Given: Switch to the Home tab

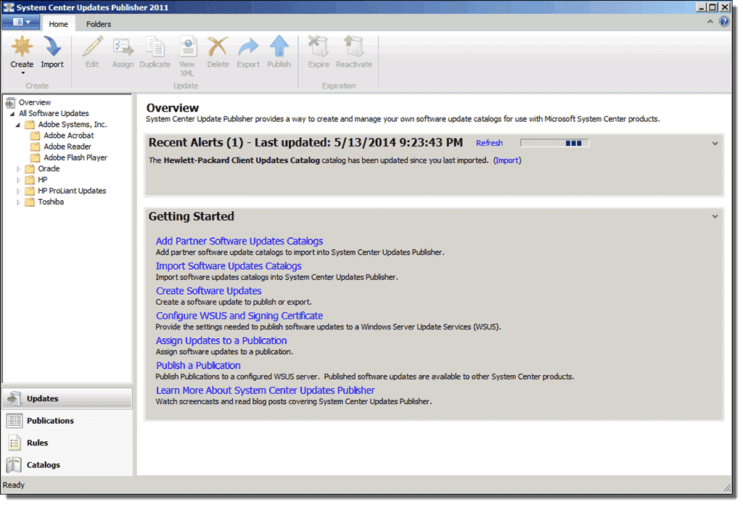Looking at the screenshot, I should tap(58, 24).
